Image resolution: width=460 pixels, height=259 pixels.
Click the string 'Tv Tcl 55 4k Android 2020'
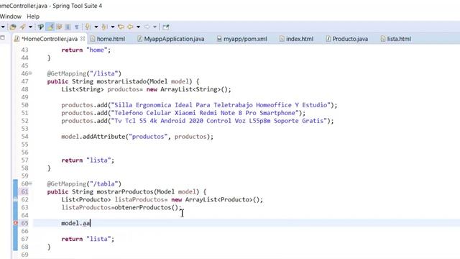pos(159,121)
